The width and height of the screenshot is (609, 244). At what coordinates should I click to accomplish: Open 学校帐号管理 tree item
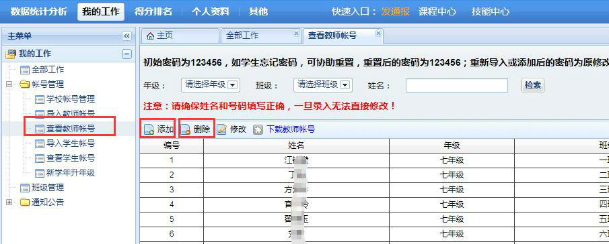pos(71,99)
